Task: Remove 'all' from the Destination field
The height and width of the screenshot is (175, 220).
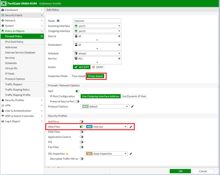Action: [x=119, y=45]
